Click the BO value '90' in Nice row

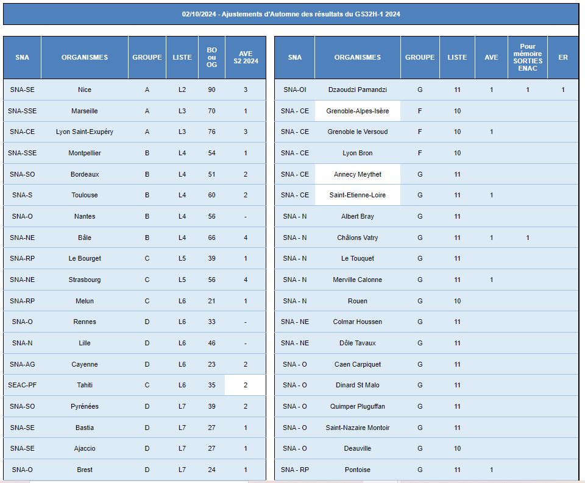(x=211, y=90)
